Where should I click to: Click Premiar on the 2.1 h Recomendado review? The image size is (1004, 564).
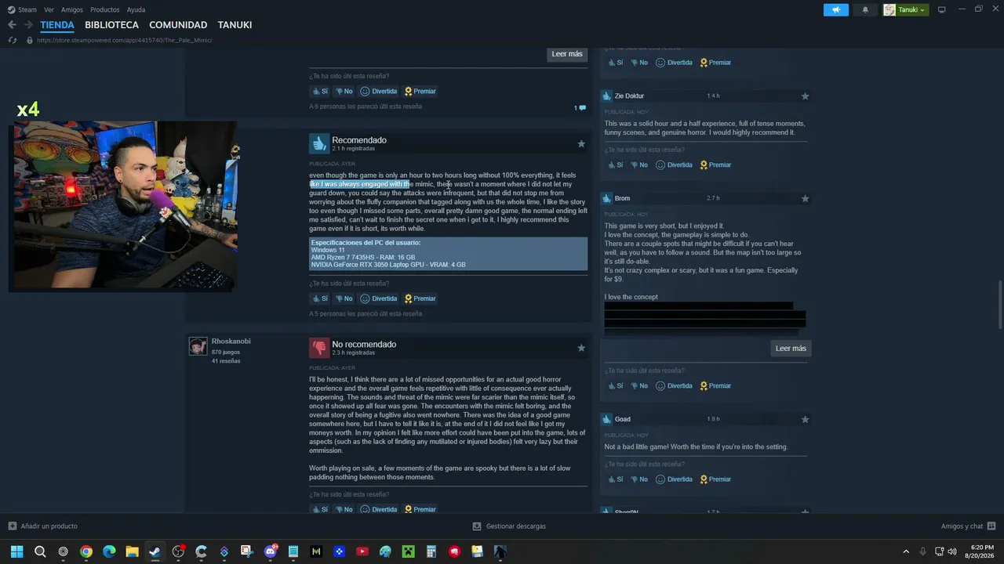tap(420, 298)
